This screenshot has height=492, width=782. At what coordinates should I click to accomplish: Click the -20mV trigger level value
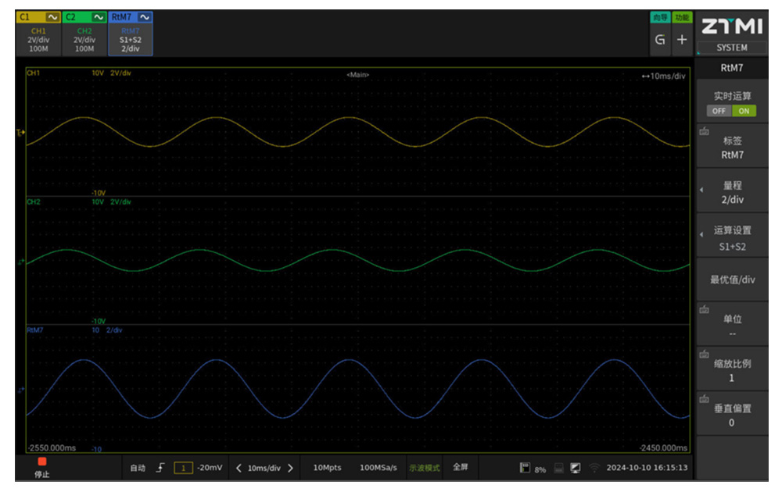[x=210, y=468]
